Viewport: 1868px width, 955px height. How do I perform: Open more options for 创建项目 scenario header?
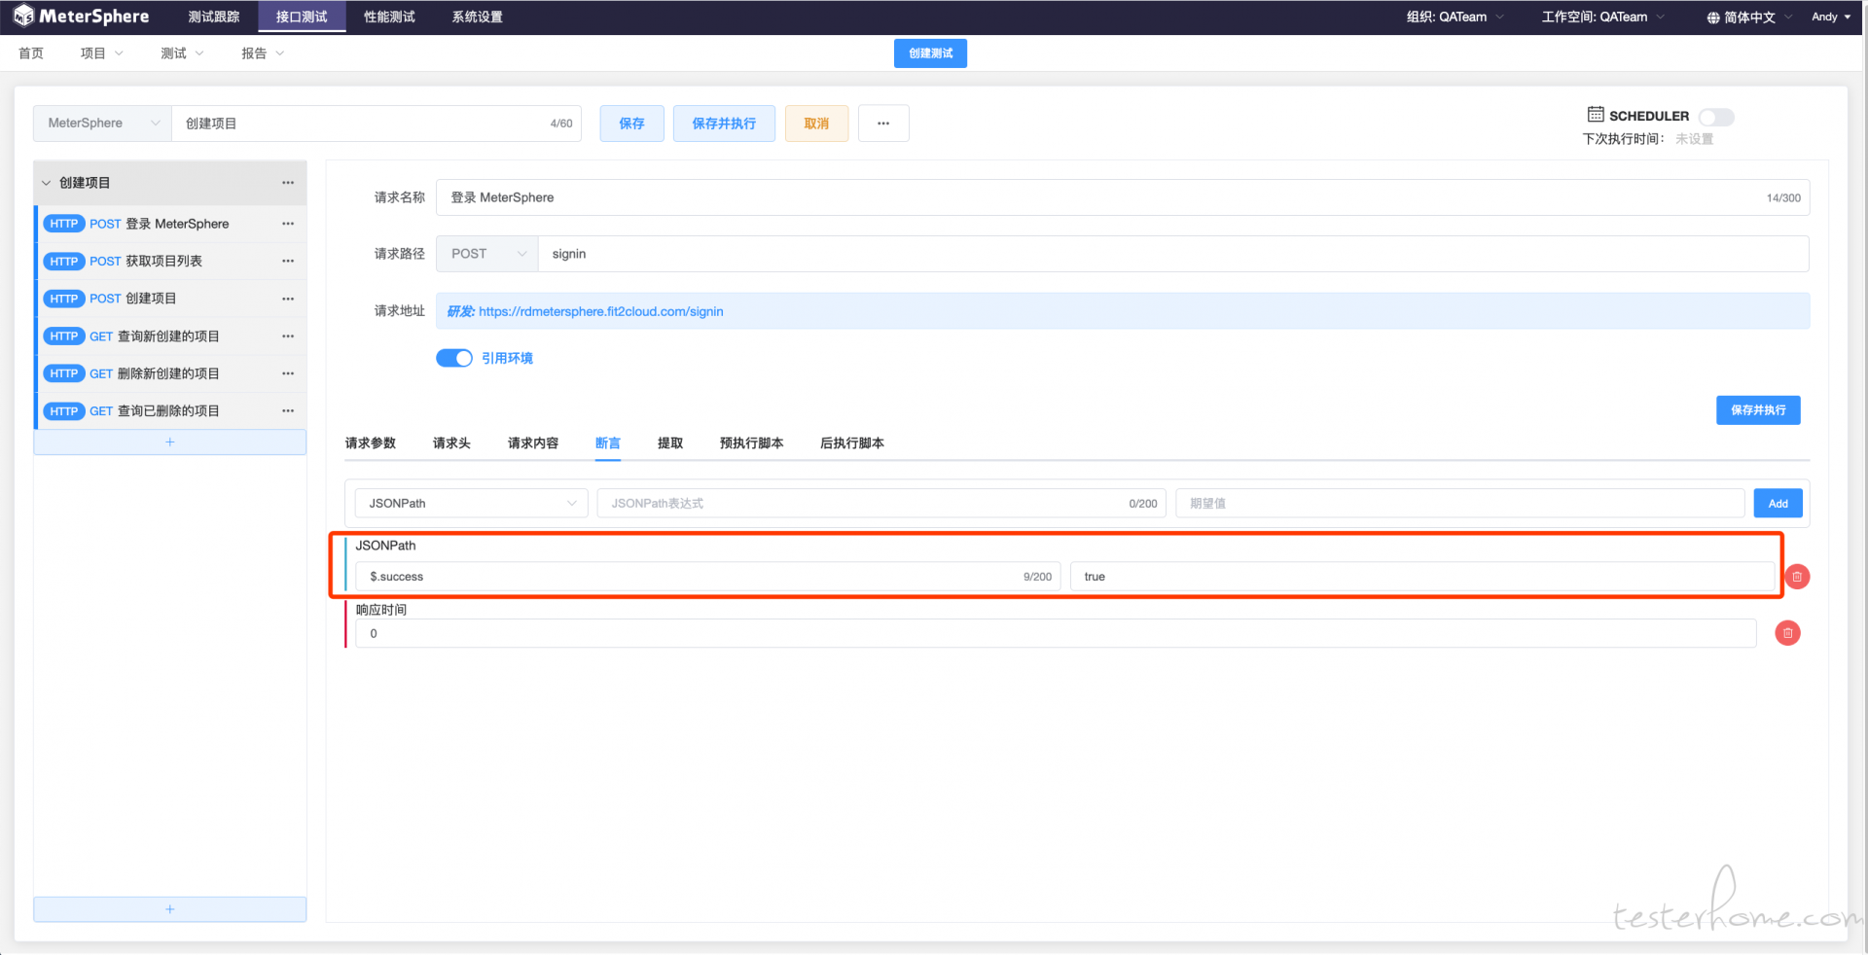(x=288, y=183)
